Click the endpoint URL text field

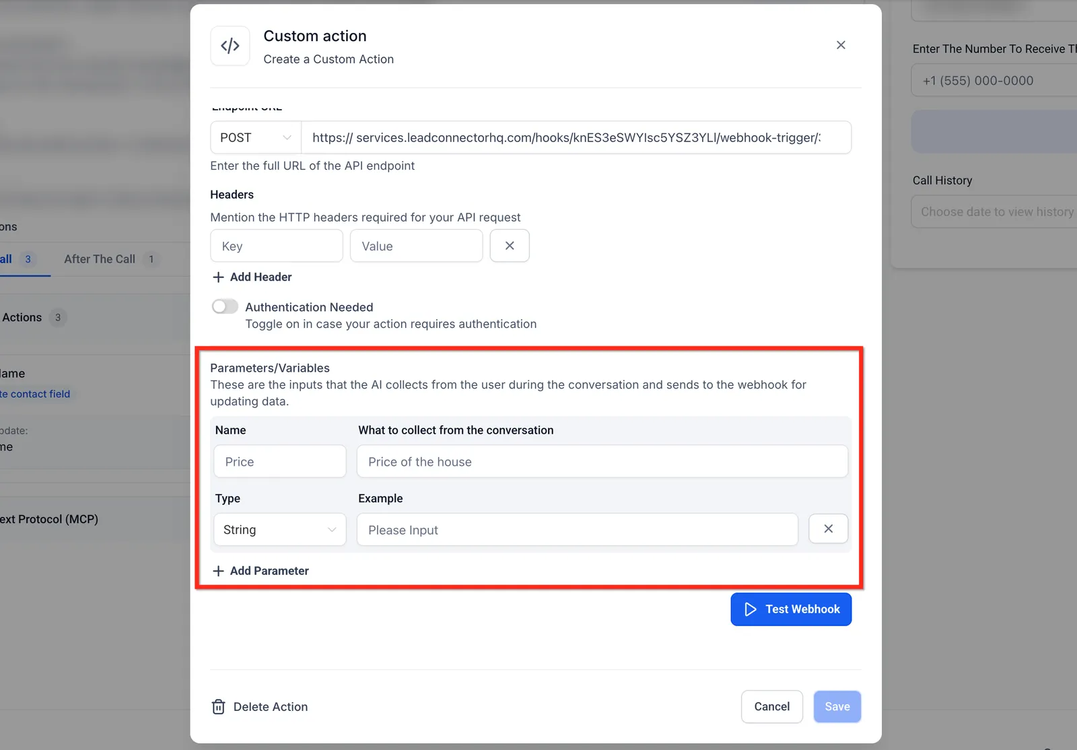tap(576, 137)
